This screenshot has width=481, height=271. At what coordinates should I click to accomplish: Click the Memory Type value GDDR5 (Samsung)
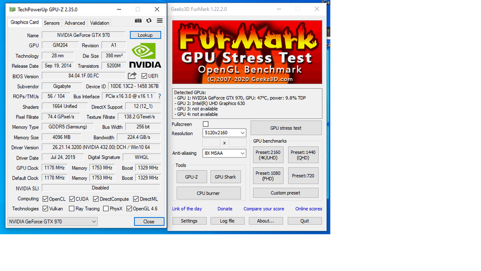pos(68,127)
